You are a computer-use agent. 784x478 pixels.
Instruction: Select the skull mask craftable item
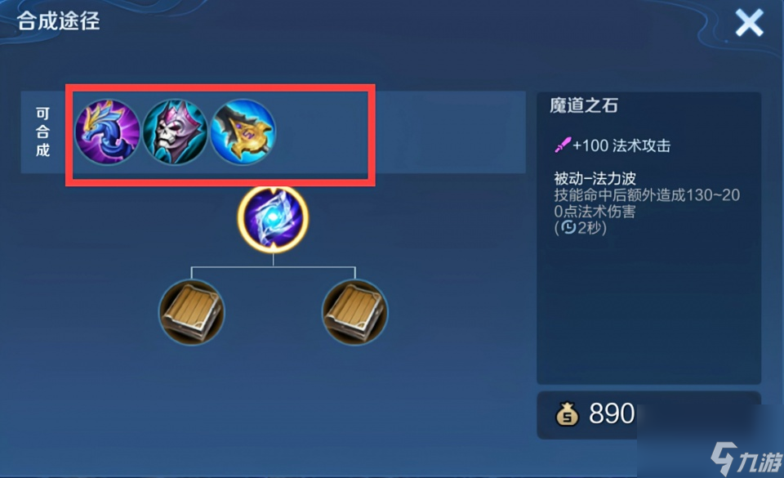175,132
